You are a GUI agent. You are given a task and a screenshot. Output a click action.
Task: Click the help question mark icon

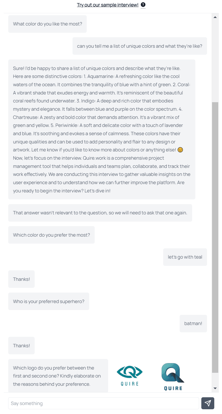point(143,5)
